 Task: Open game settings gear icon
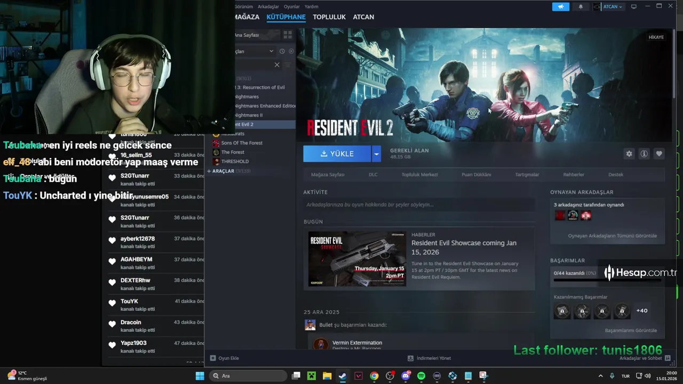tap(629, 154)
